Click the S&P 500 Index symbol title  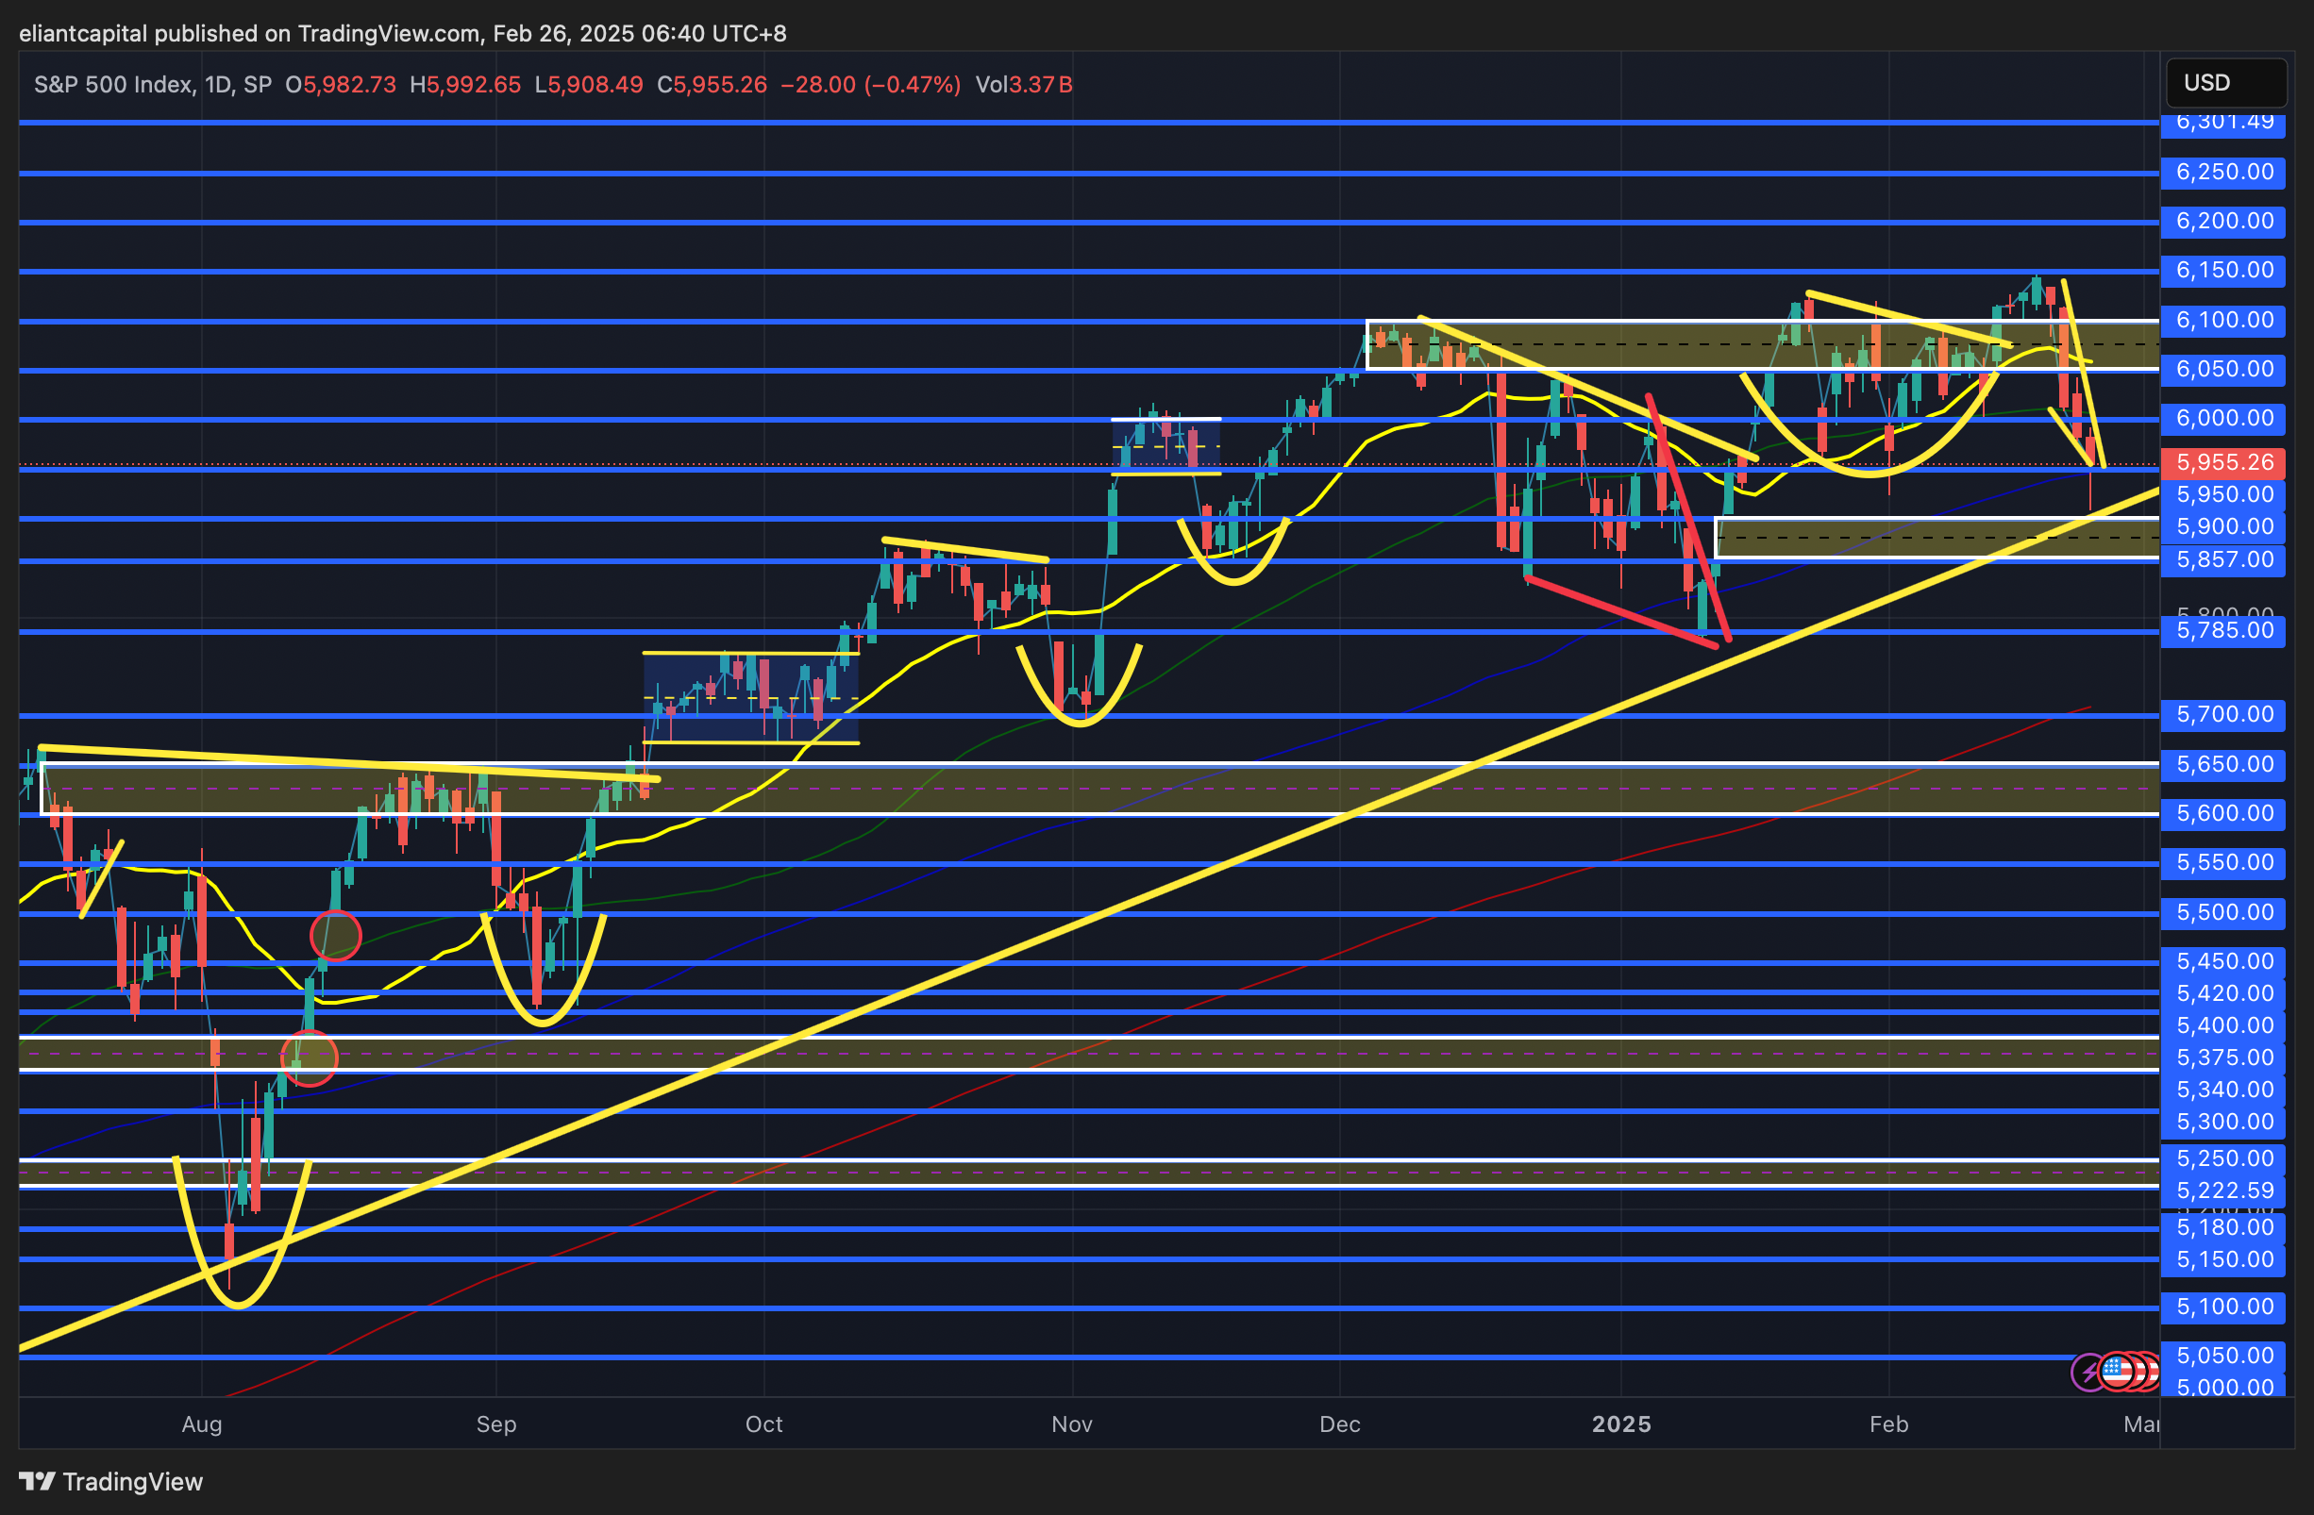tap(113, 85)
